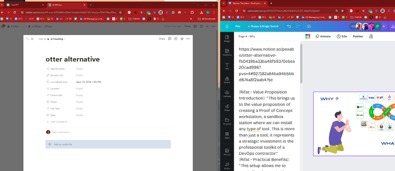Click the slide thumbnail with WHY illustration
Screen dimensions: 395x171
(x=354, y=124)
